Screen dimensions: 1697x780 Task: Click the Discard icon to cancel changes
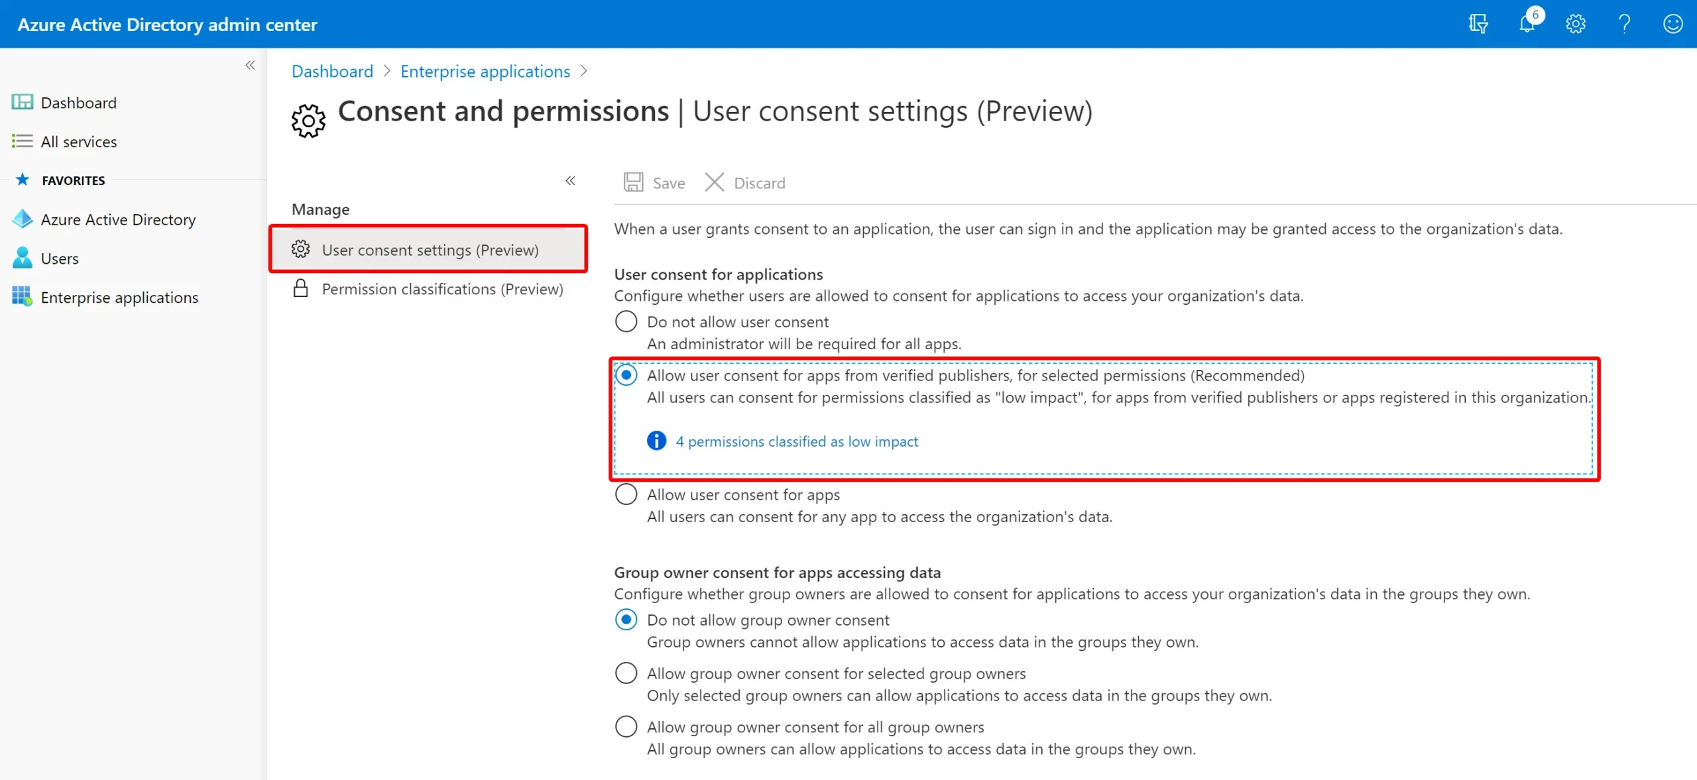[x=713, y=182]
